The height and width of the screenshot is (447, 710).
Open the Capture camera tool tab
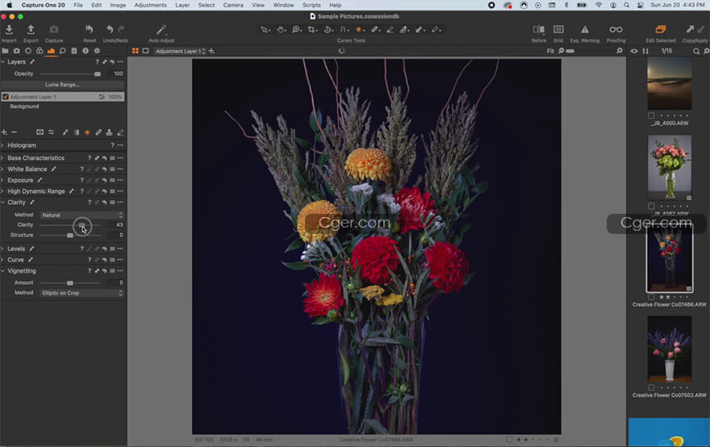point(17,51)
